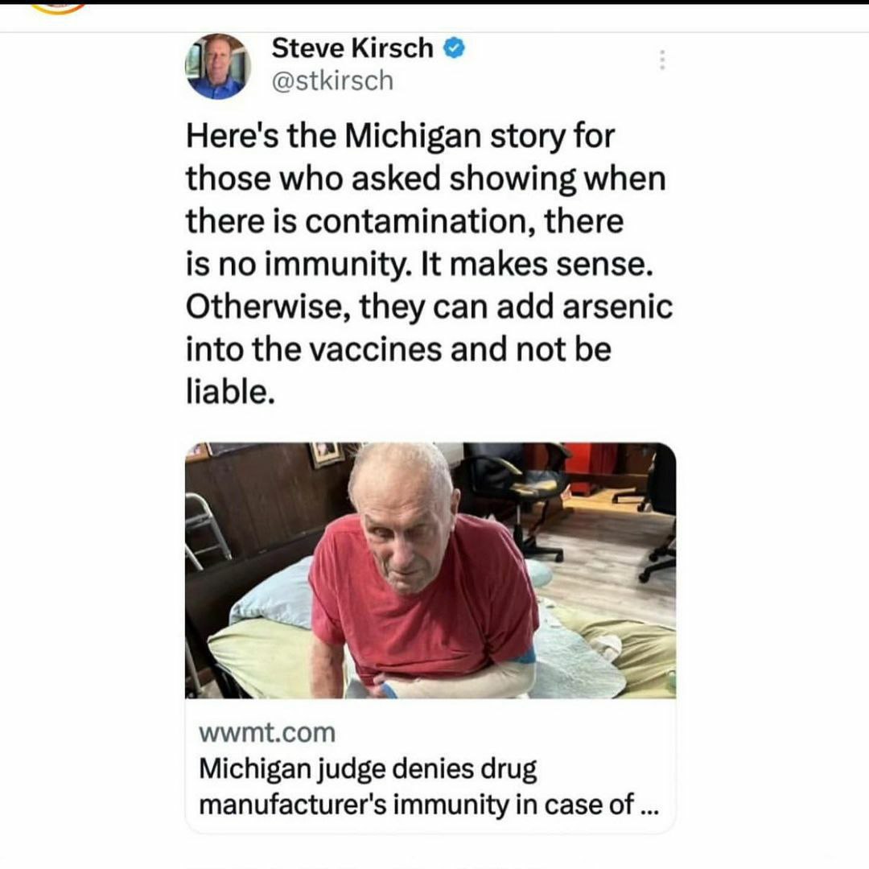The height and width of the screenshot is (869, 869).
Task: Click 'Here's the Michigan story for' line
Action: click(x=400, y=136)
